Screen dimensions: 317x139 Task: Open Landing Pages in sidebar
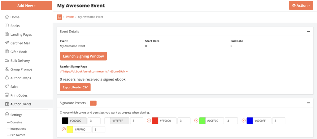pos(21,34)
